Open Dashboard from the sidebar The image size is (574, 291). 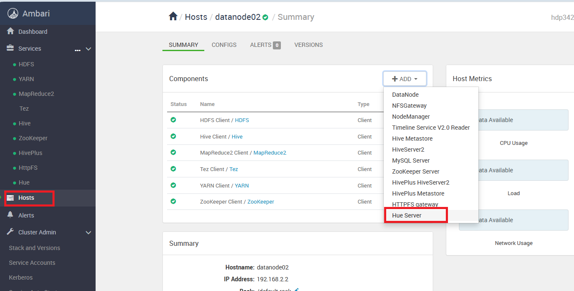point(33,32)
